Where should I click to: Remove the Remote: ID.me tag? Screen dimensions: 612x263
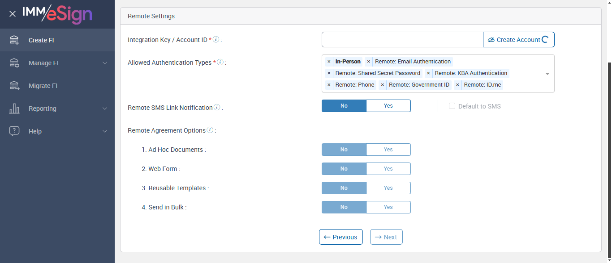click(x=457, y=85)
